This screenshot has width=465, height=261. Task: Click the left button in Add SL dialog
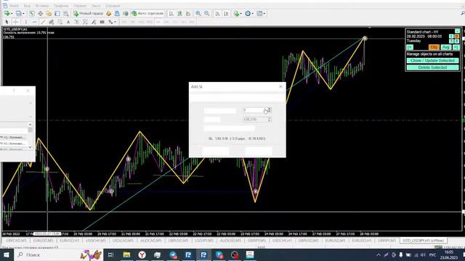coord(216,151)
